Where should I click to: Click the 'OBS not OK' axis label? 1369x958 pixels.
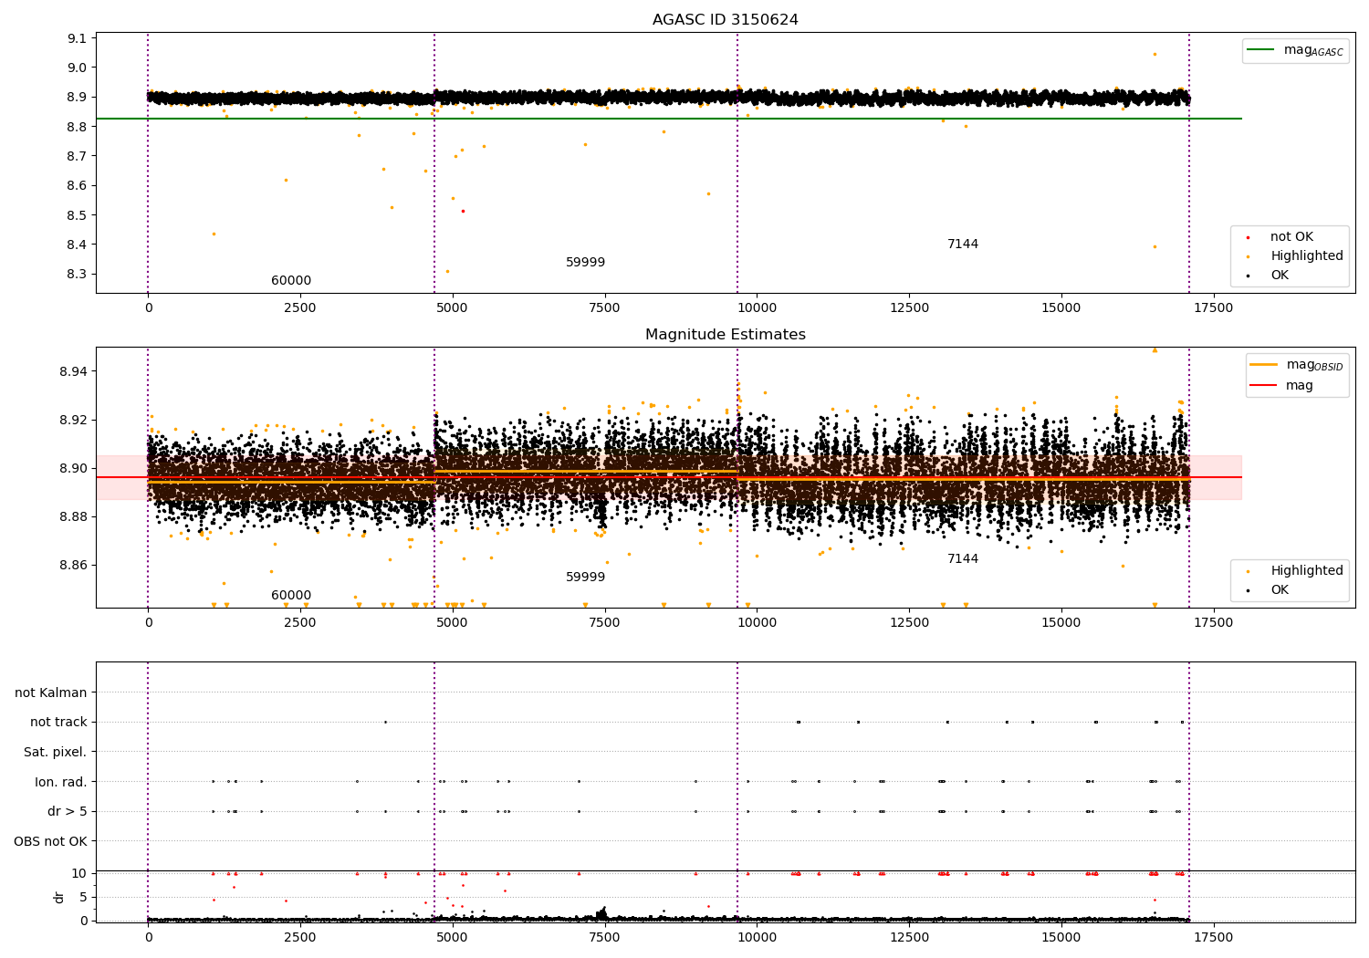[x=50, y=842]
